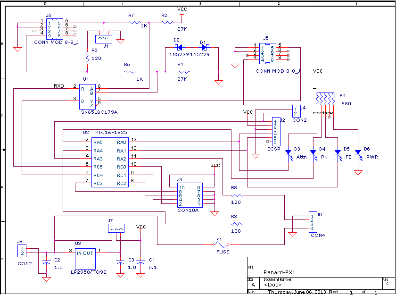Click the R4 resistor network symbol
The image size is (396, 295).
tap(325, 99)
